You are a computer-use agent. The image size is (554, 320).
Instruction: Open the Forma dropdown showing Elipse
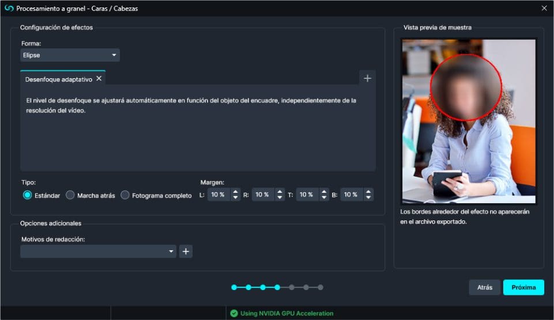click(x=70, y=55)
